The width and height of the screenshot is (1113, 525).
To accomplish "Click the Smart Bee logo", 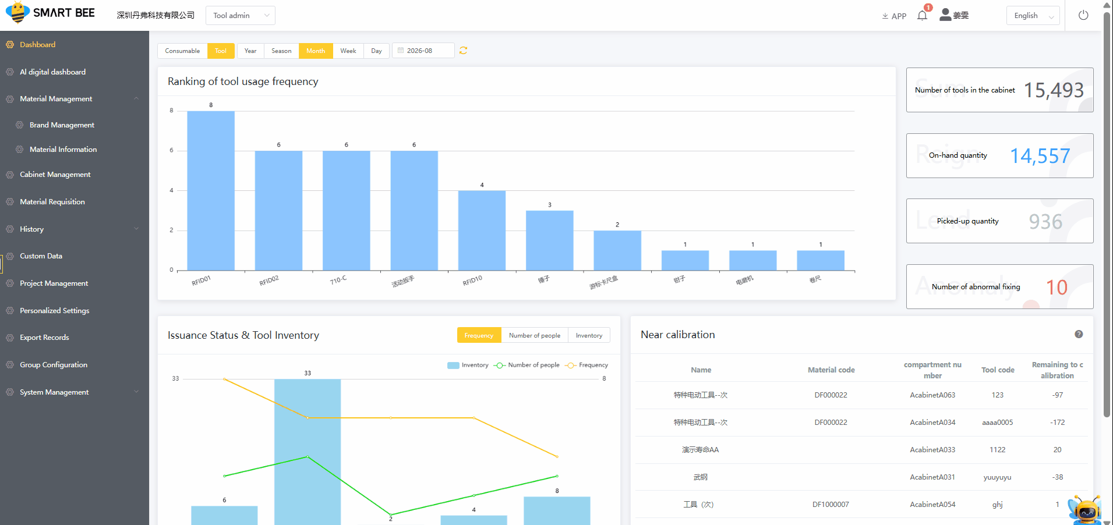I will click(x=51, y=13).
